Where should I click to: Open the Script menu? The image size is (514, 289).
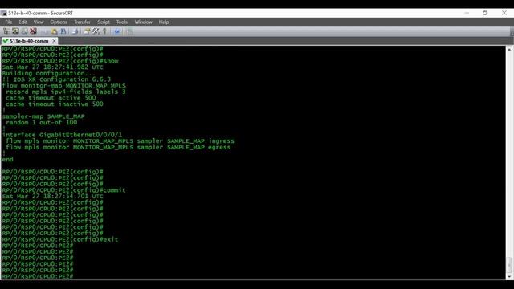(104, 22)
